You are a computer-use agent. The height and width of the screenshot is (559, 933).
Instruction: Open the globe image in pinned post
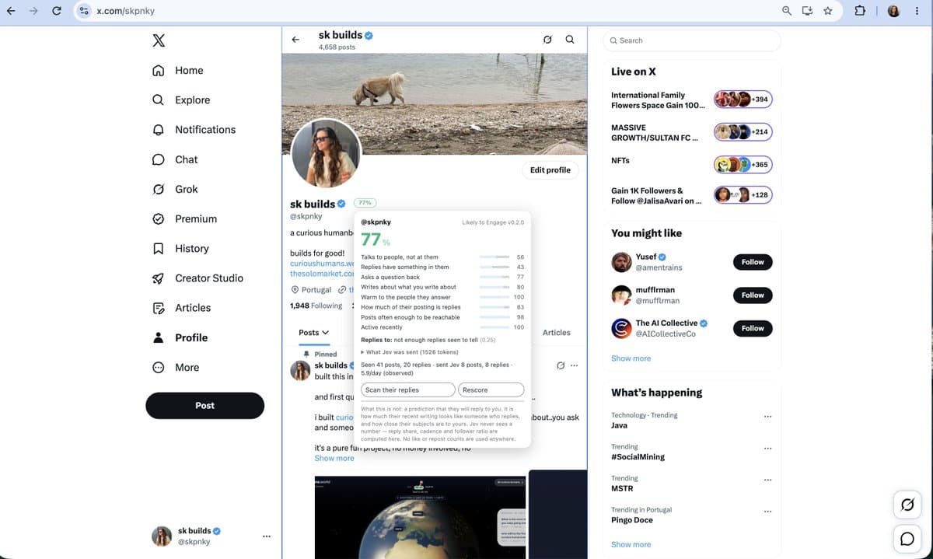tap(421, 518)
